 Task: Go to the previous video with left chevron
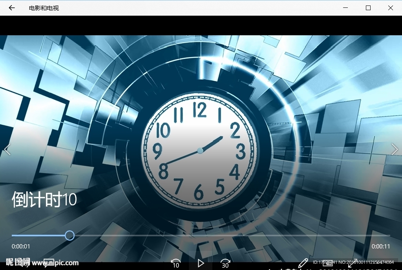click(x=7, y=149)
